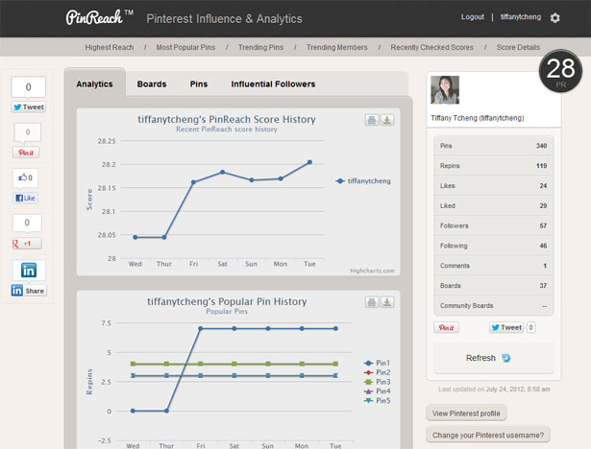The height and width of the screenshot is (449, 591).
Task: Toggle tiffanytcheng series in score legend
Action: click(x=363, y=181)
